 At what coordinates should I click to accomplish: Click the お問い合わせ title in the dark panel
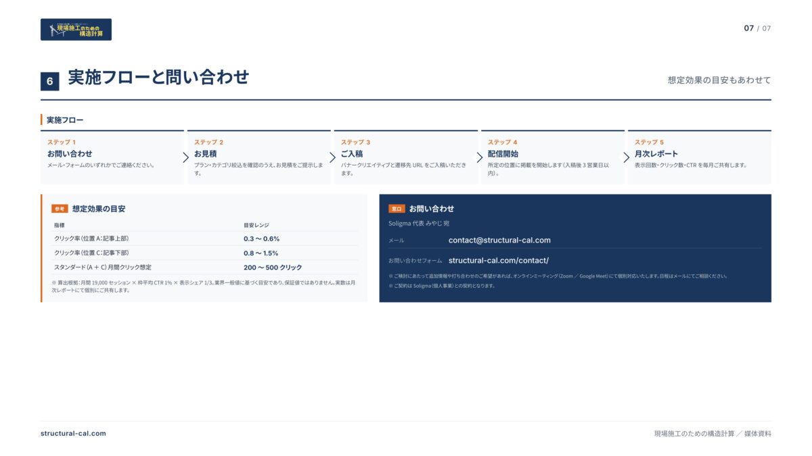(432, 209)
